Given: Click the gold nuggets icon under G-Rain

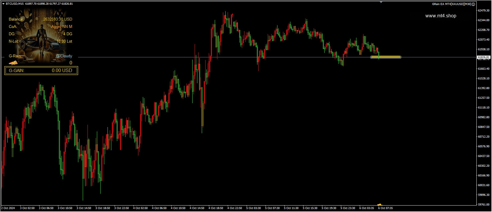Looking at the screenshot, I should click(13, 62).
